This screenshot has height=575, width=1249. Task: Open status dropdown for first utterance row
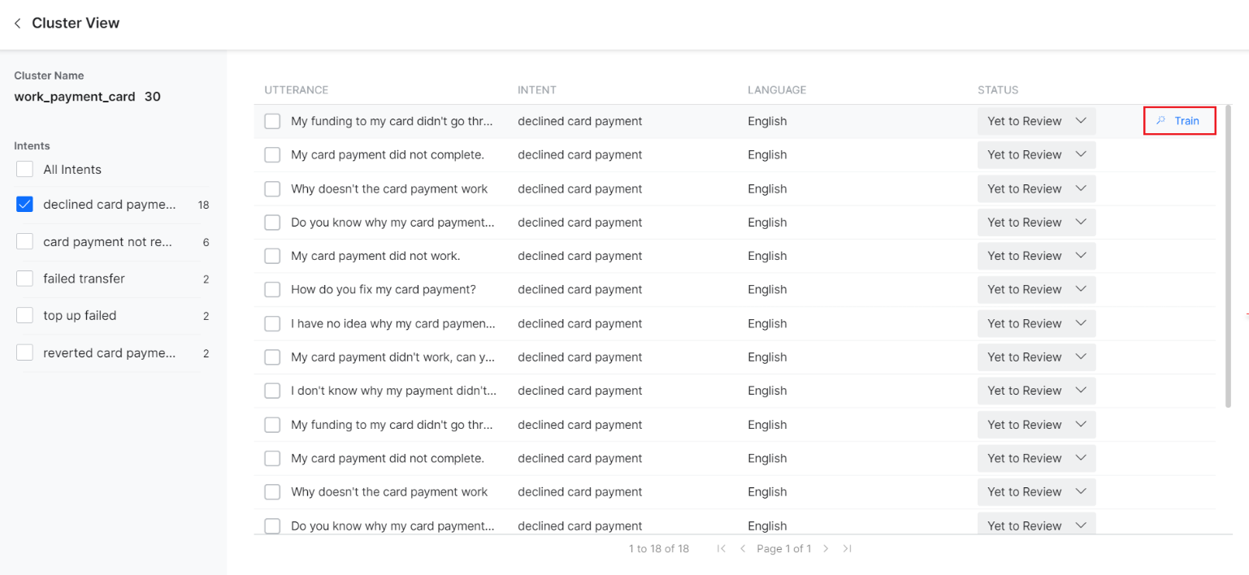pyautogui.click(x=1036, y=121)
